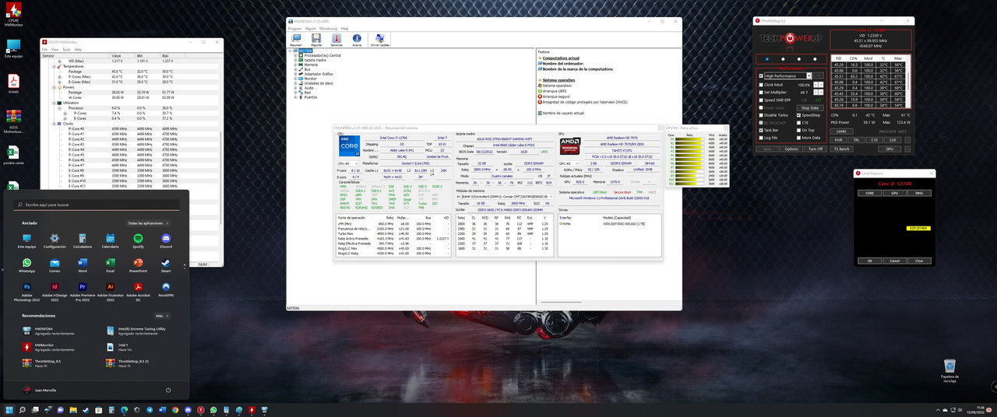The width and height of the screenshot is (997, 417).
Task: Open WhatsApp pinned app in Start menu
Action: click(x=26, y=265)
